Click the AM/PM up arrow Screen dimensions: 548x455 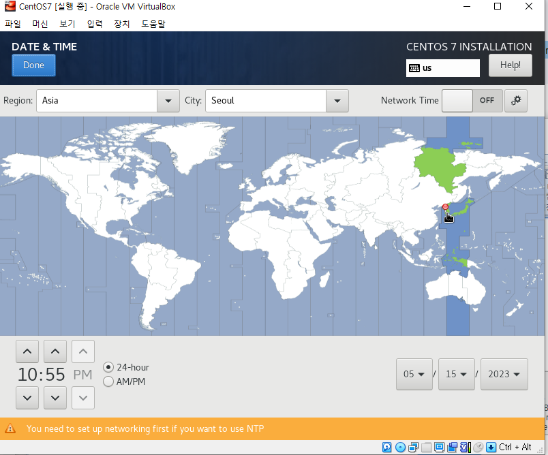tap(83, 351)
